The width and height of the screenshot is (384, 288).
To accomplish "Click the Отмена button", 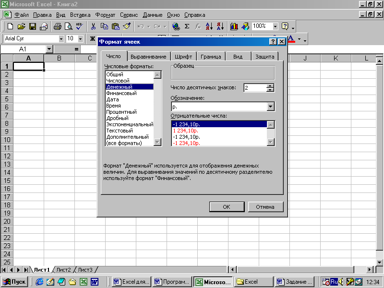I will (x=265, y=207).
